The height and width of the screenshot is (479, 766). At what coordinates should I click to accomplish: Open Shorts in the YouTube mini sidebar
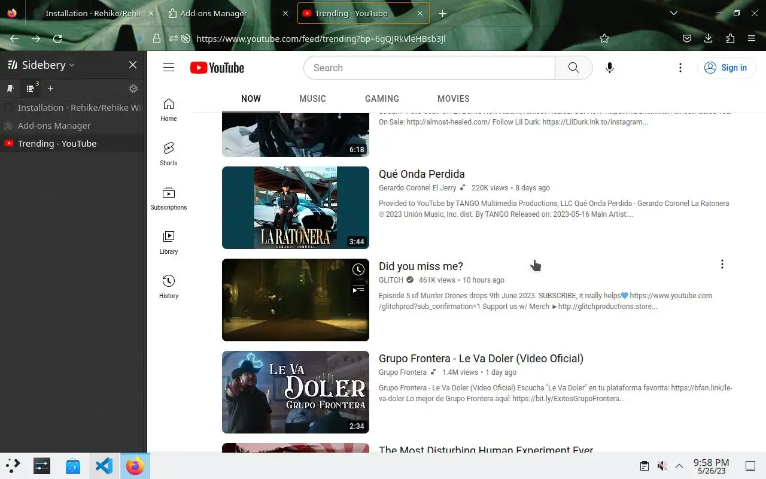click(169, 154)
